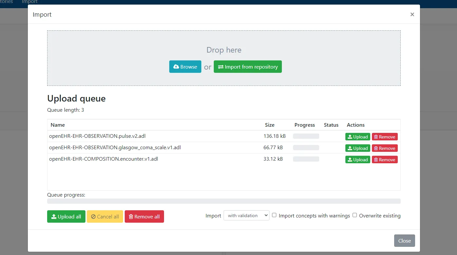457x255 pixels.
Task: Upload the glasgow_coma_scale.v1.adl file
Action: pos(357,148)
